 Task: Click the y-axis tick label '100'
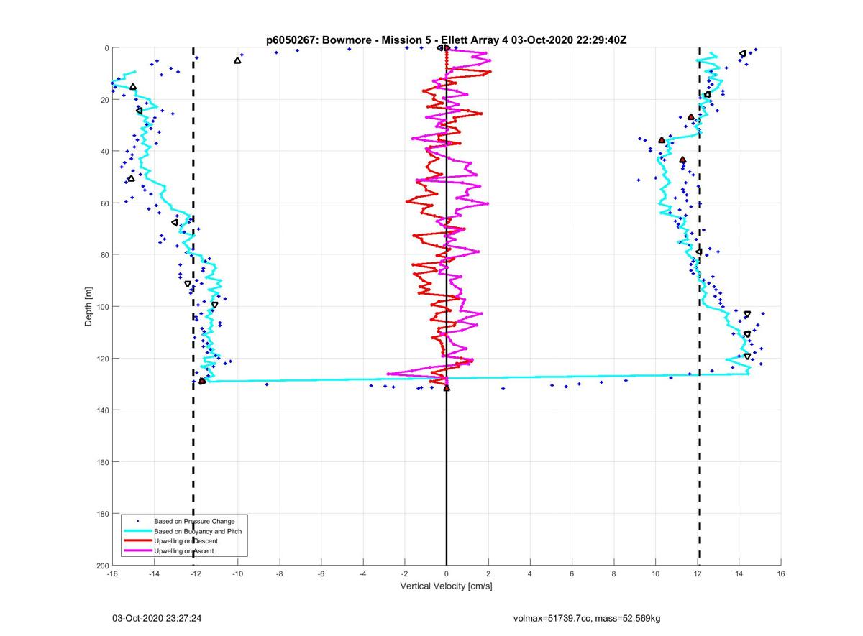click(x=101, y=307)
